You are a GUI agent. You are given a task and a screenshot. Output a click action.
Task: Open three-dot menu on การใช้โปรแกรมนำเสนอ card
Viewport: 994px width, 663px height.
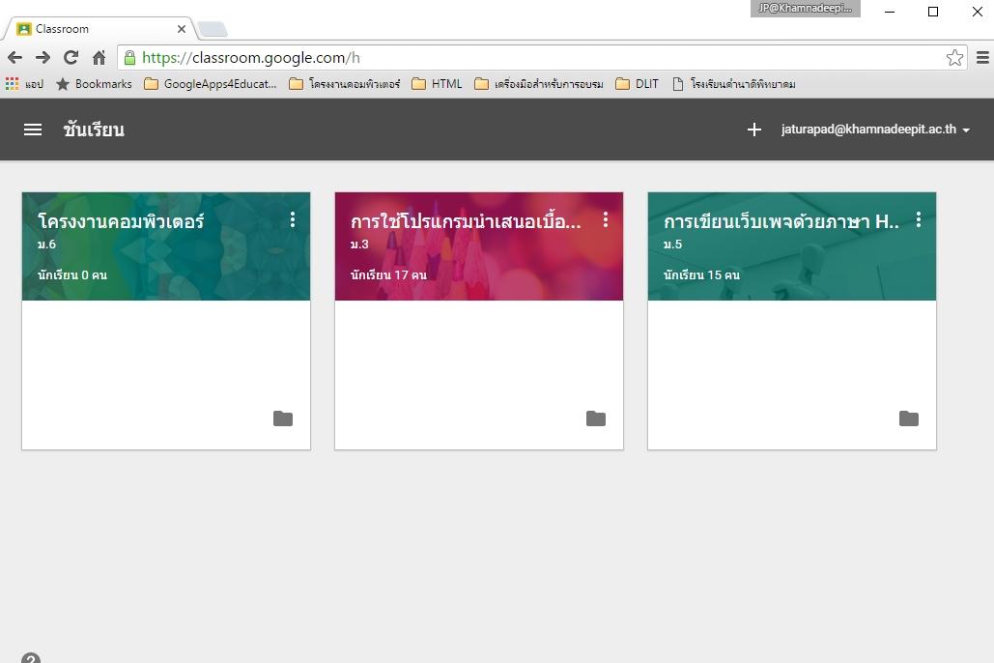[606, 219]
